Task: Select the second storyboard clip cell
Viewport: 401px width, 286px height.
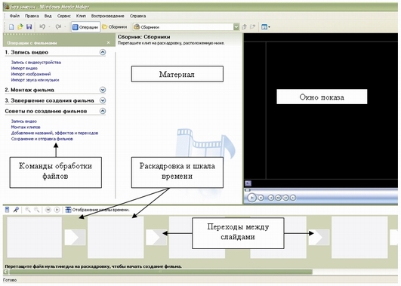Action: pyautogui.click(x=116, y=237)
